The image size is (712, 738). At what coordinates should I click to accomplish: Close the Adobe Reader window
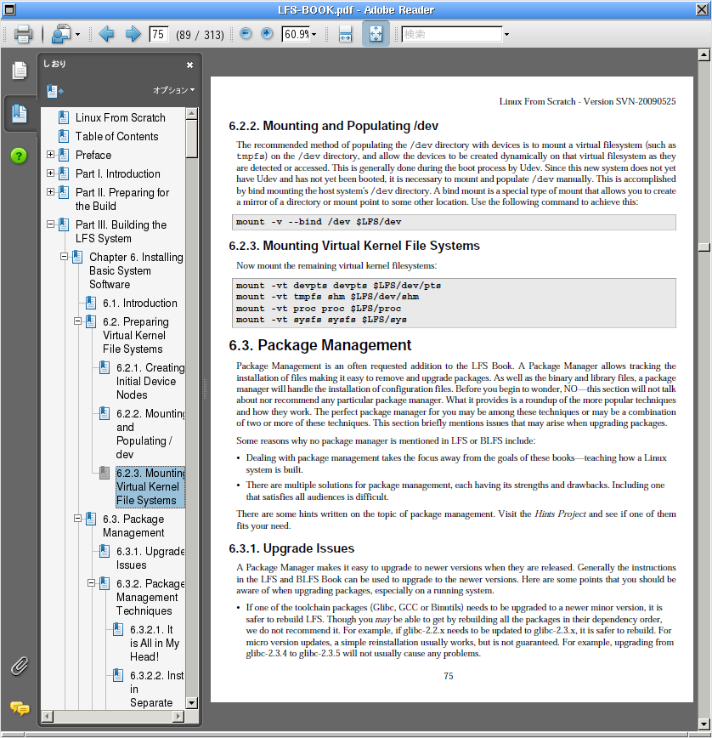click(x=702, y=9)
